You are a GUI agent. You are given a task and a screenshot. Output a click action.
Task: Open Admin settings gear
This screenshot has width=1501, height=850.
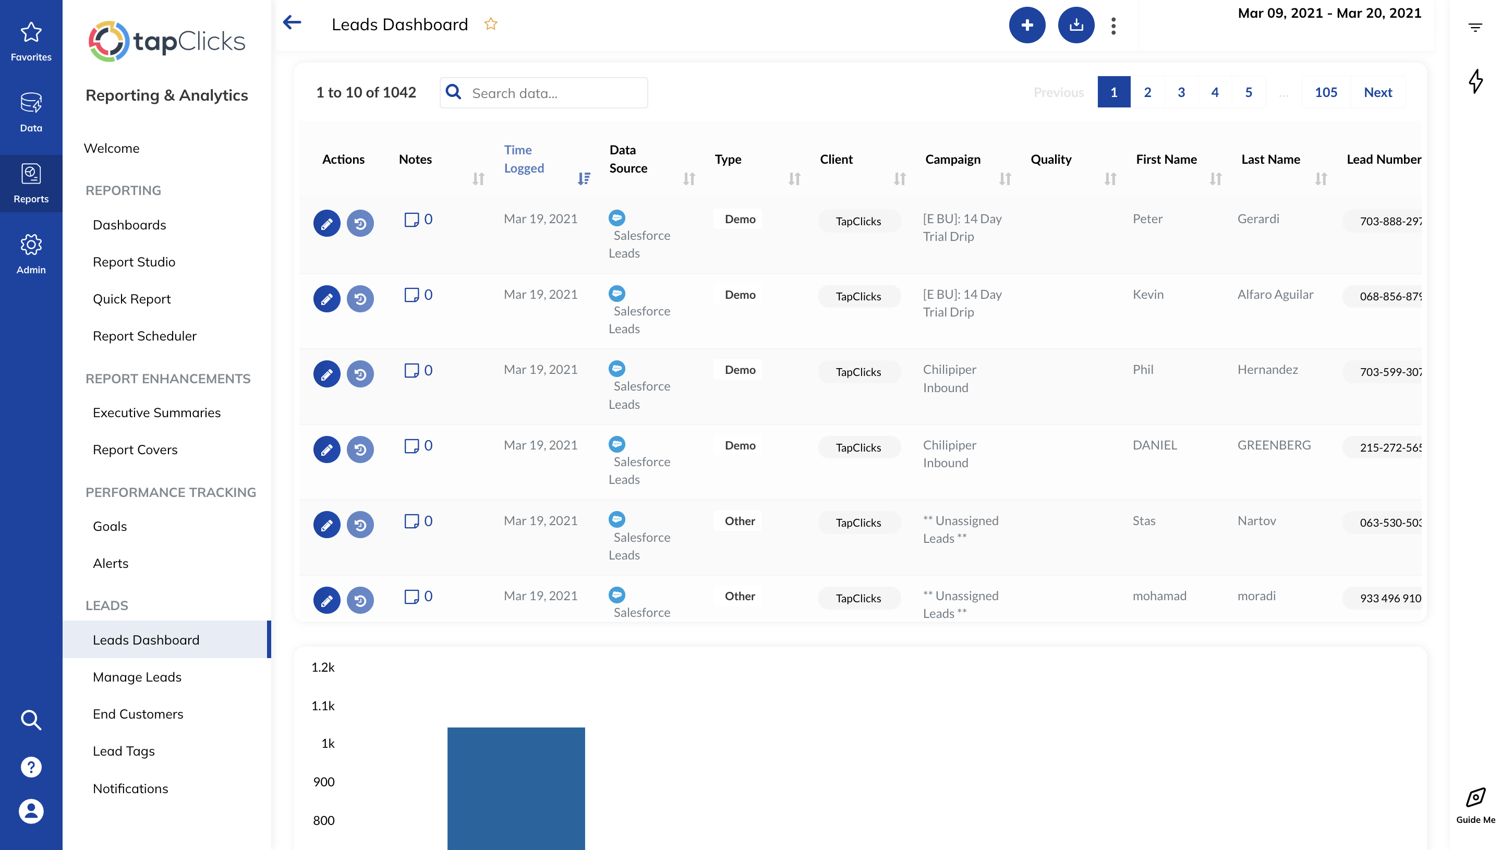click(x=31, y=254)
